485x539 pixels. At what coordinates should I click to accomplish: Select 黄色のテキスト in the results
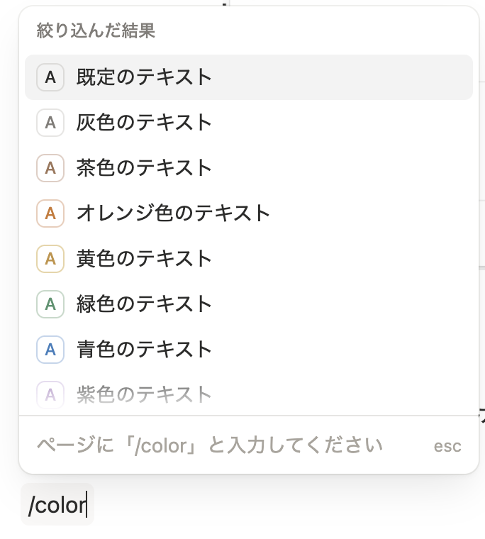click(249, 259)
